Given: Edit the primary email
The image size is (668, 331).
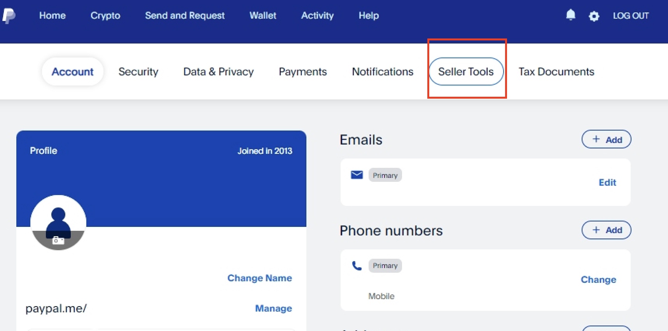Looking at the screenshot, I should pos(607,183).
